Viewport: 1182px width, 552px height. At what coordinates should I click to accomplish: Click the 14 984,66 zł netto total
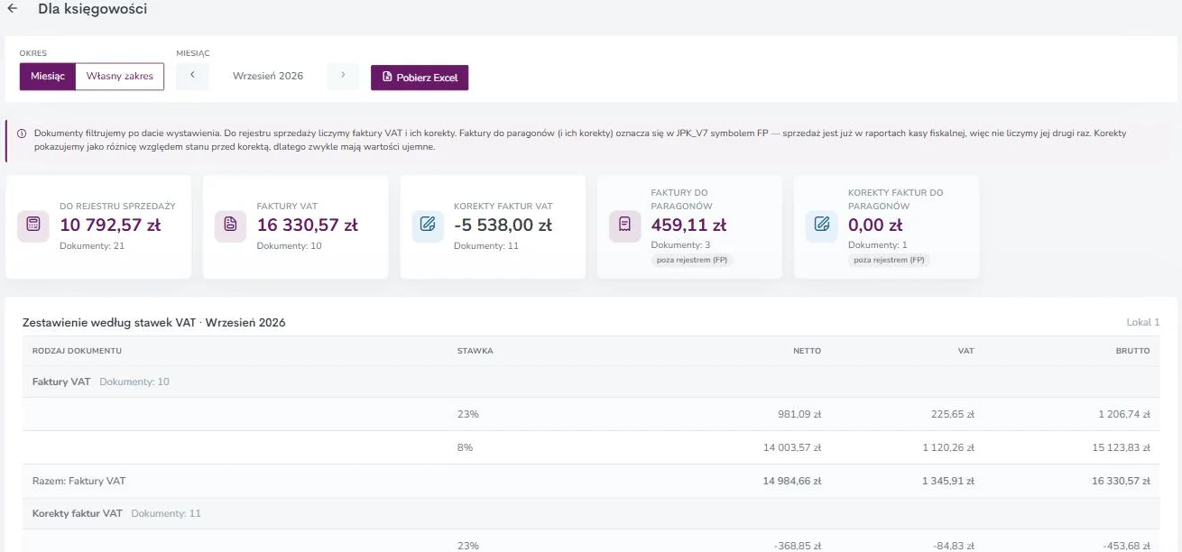792,481
